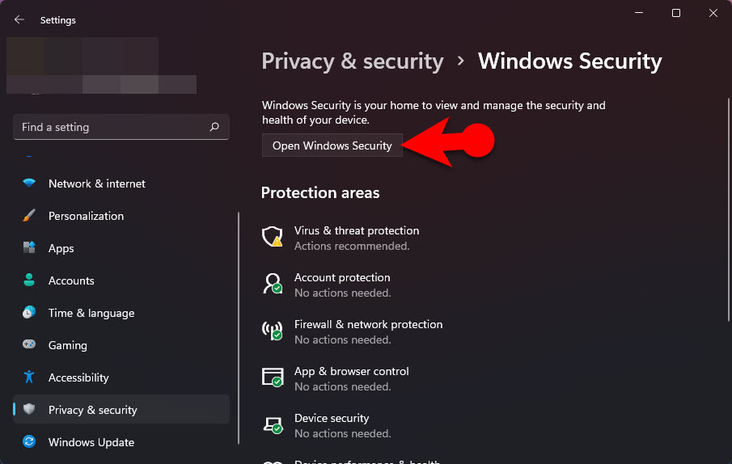This screenshot has width=732, height=464.
Task: Click the main pane vertical scrollbar
Action: coord(728,210)
